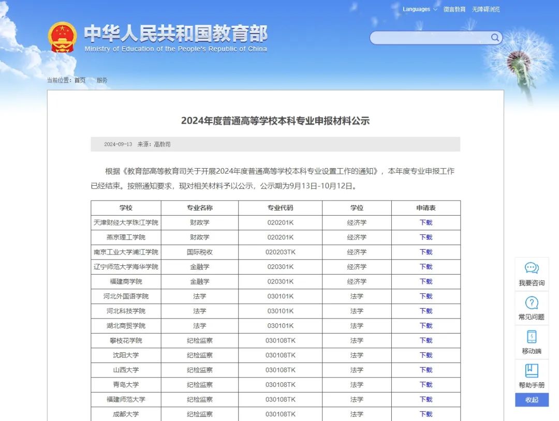Image resolution: width=559 pixels, height=421 pixels.
Task: Select the 天津财经大学珠江学院 school cell
Action: click(x=126, y=222)
